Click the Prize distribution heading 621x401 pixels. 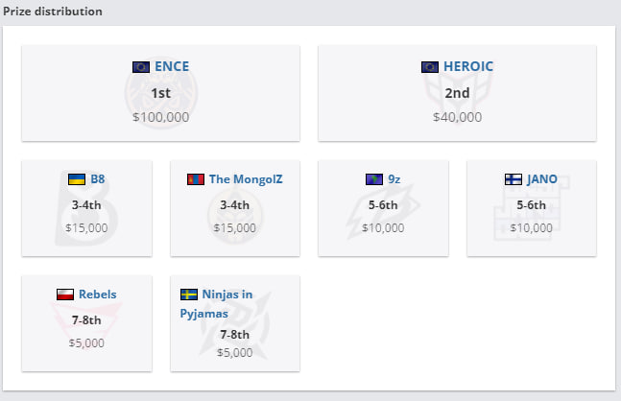(x=53, y=12)
